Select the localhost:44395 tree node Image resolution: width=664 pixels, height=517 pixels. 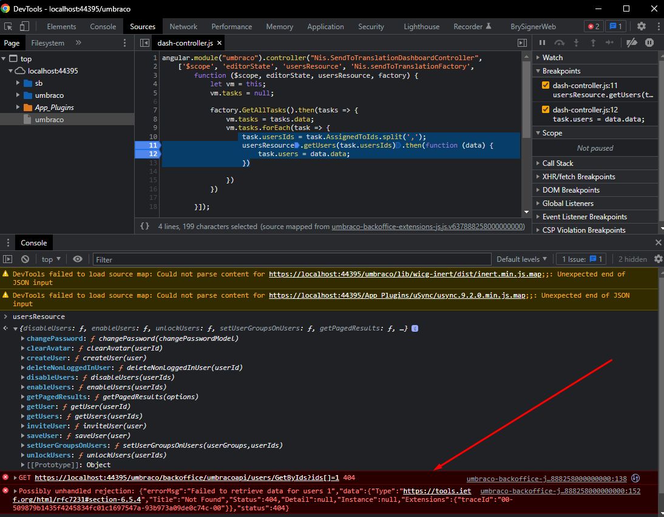click(x=53, y=70)
